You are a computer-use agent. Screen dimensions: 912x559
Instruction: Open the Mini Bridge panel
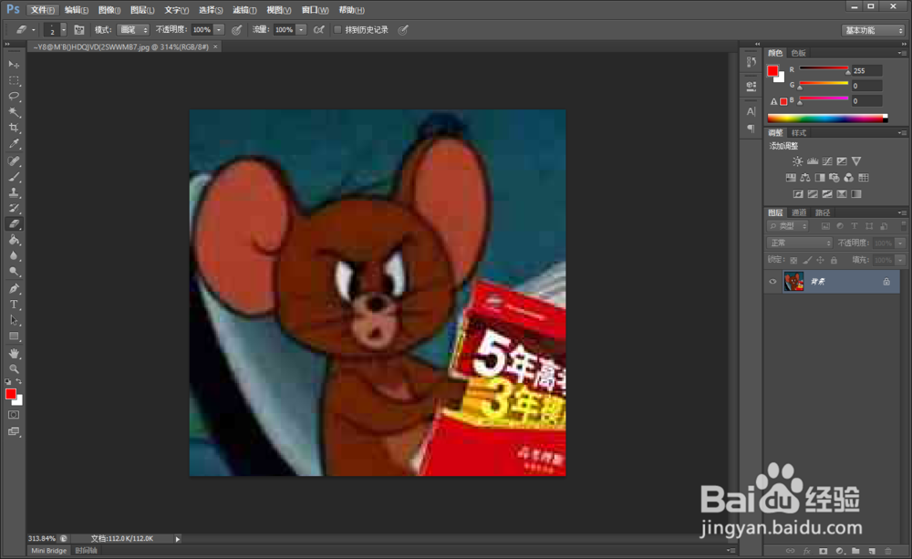click(49, 550)
